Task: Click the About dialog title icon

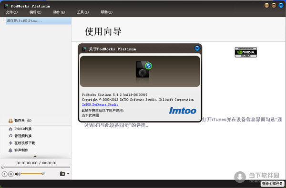Action: pyautogui.click(x=84, y=49)
